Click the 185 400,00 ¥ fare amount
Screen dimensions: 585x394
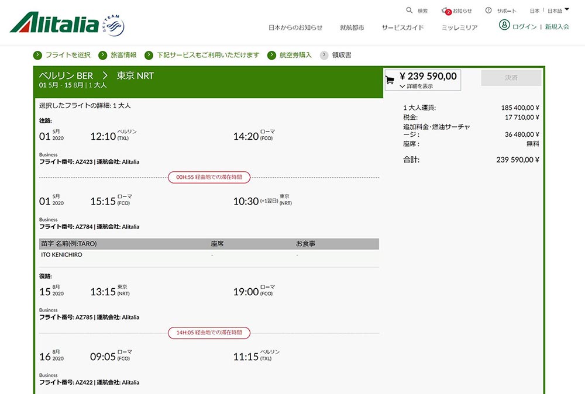pos(520,108)
